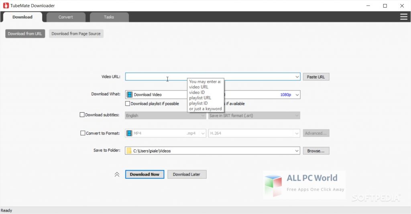Click the folder icon in Save to Folder

129,151
